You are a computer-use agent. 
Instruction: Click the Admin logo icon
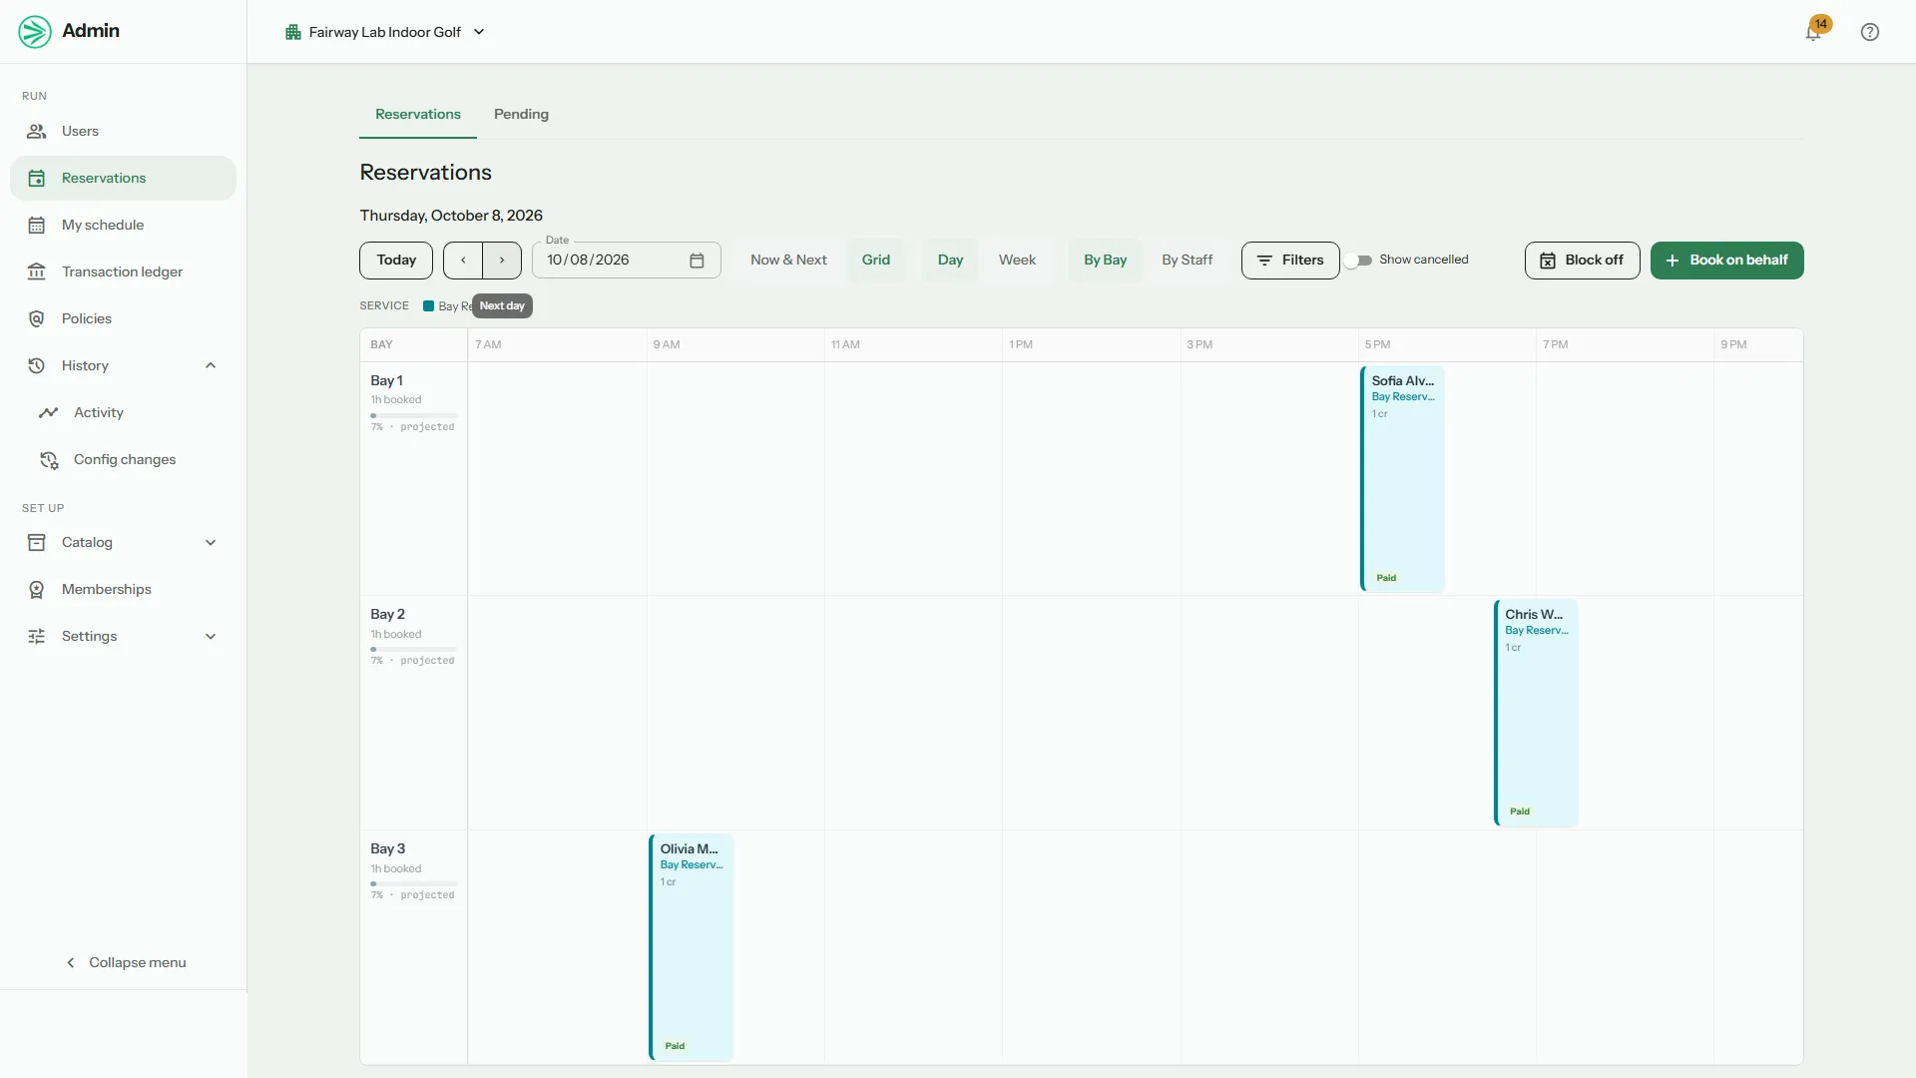click(35, 32)
